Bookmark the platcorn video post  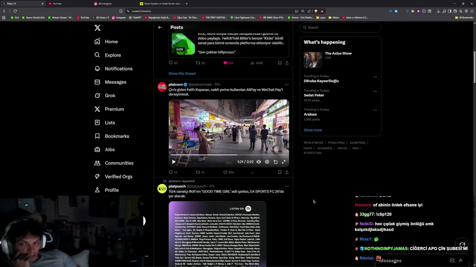click(280, 172)
